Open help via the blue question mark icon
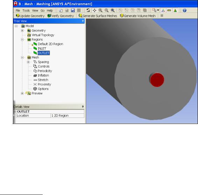Screen dimensions: 198x195 tap(184, 11)
